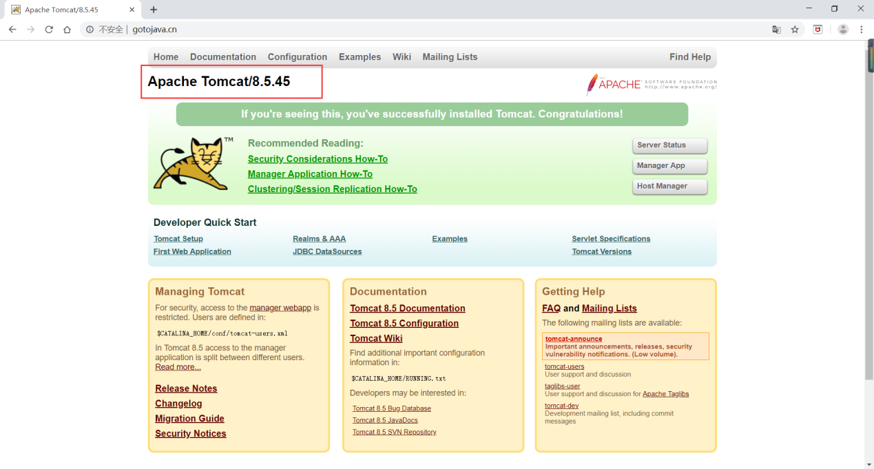Viewport: 874px width, 469px height.
Task: Open Tomcat 8.5 Configuration link
Action: tap(404, 324)
